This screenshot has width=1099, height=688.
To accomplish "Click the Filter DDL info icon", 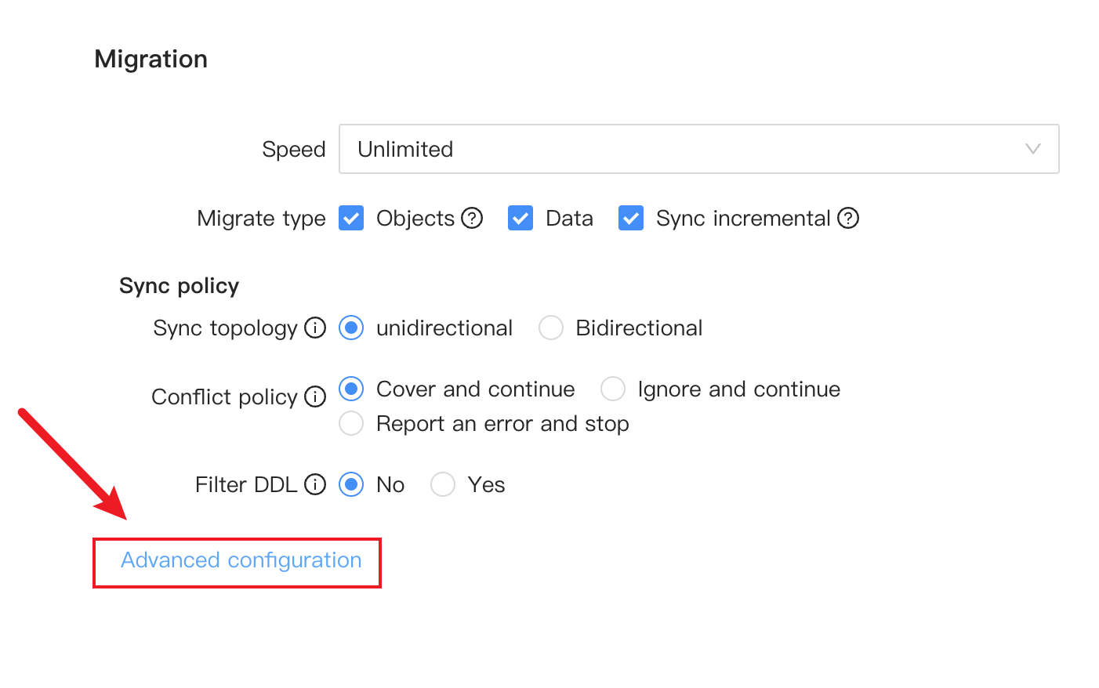I will 315,484.
